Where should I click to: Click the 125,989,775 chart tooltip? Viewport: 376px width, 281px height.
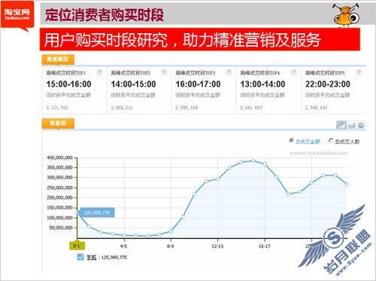coord(97,212)
